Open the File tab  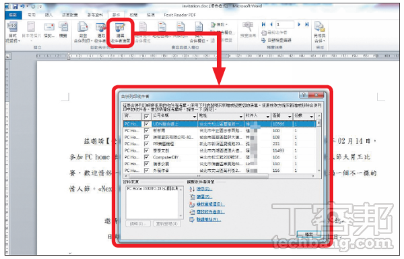coord(13,15)
